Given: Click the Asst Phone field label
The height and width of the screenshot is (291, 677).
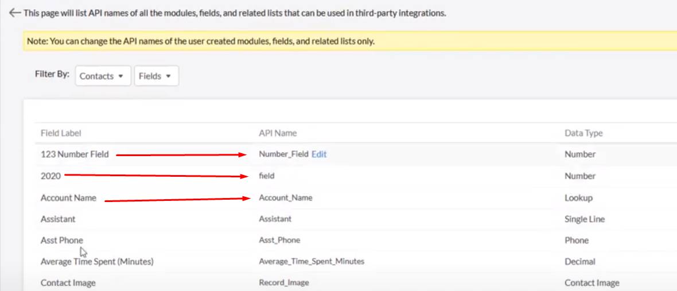Looking at the screenshot, I should pyautogui.click(x=62, y=240).
